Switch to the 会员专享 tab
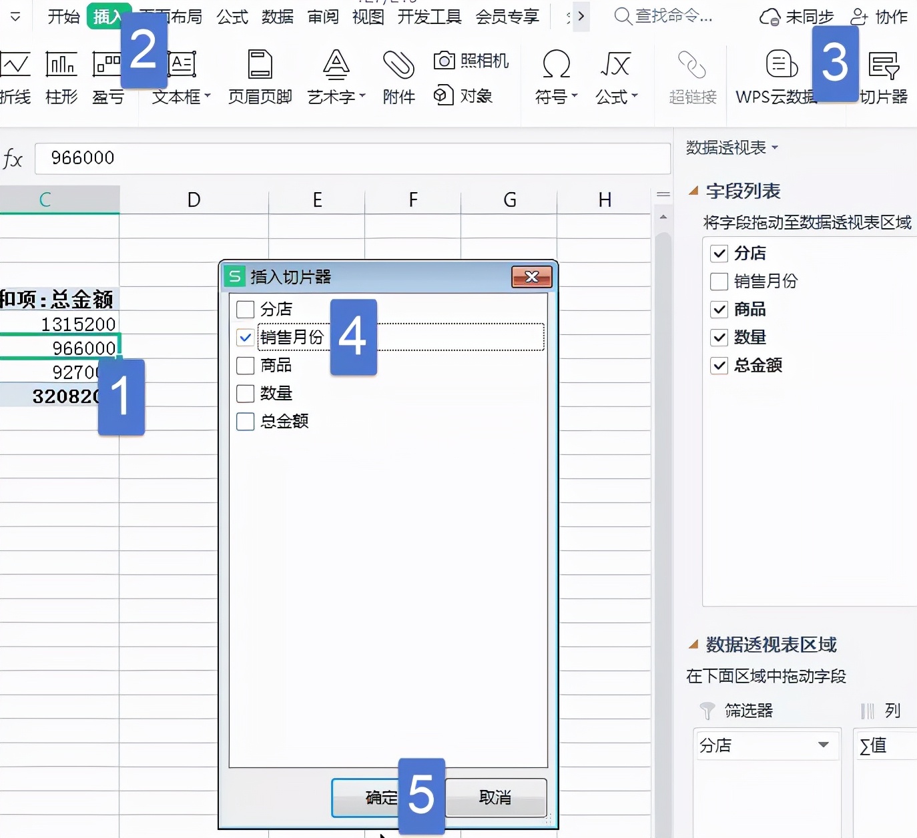Image resolution: width=917 pixels, height=838 pixels. click(x=507, y=17)
